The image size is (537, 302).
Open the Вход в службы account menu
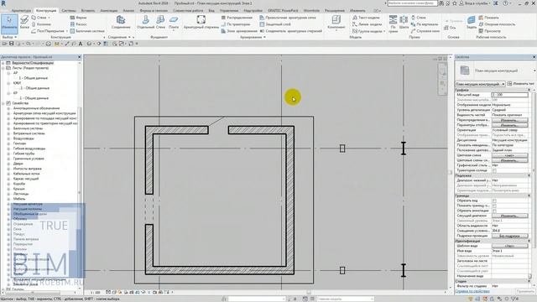(476, 3)
